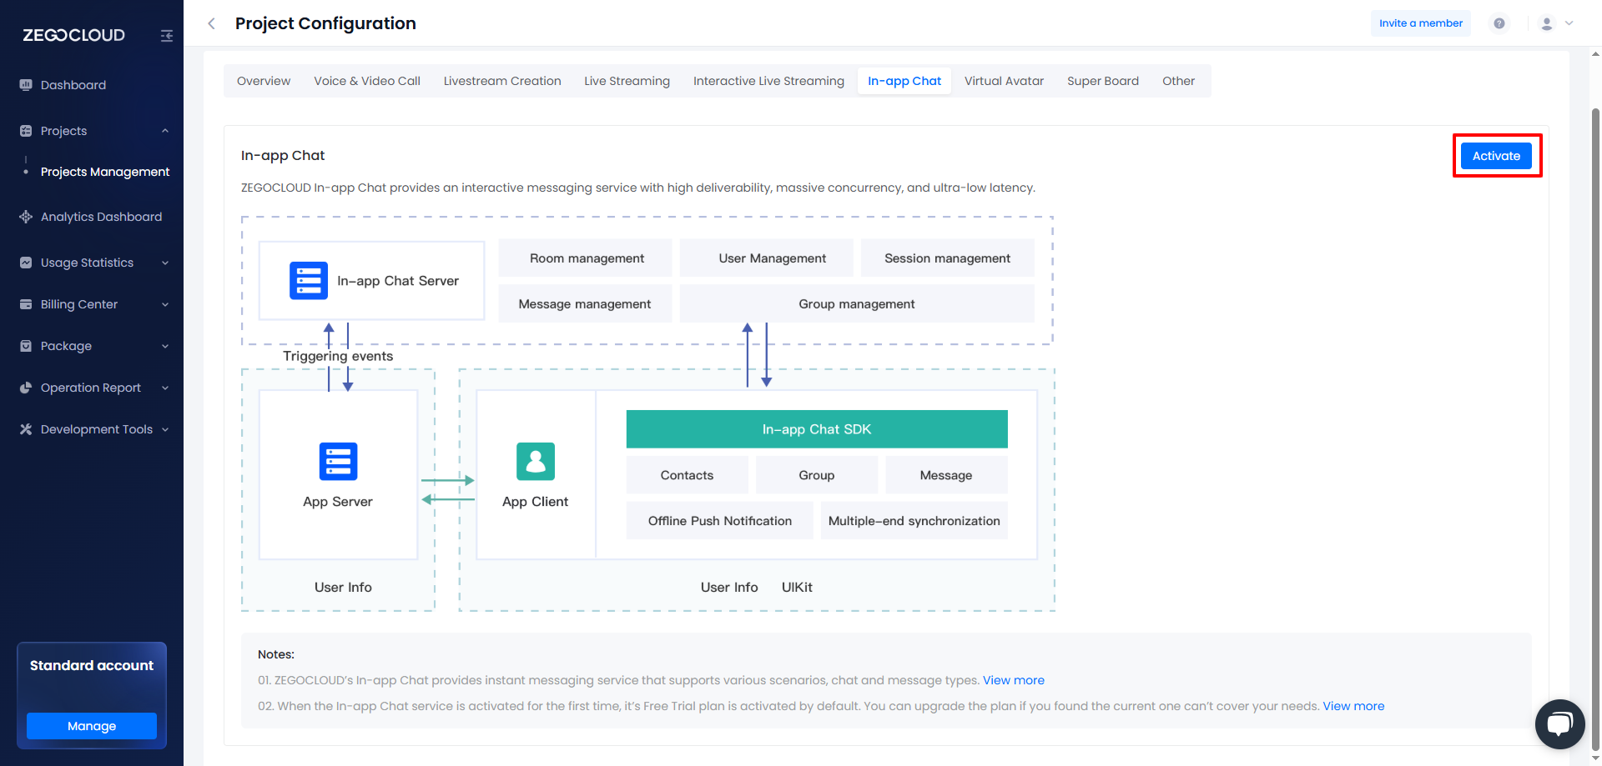Click the Projects icon in sidebar

point(26,131)
